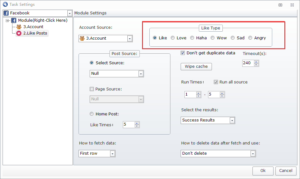Screen dimensions: 300x179
Task: Click the 'Select the results:' label
Action: pyautogui.click(x=200, y=110)
